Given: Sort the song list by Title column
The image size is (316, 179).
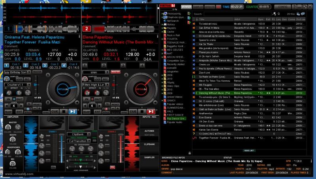Looking at the screenshot, I should pos(216,19).
